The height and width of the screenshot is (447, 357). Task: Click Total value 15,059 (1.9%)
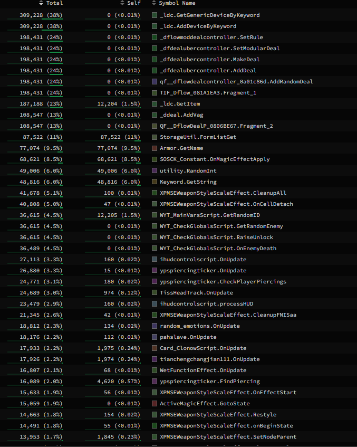tap(41, 404)
